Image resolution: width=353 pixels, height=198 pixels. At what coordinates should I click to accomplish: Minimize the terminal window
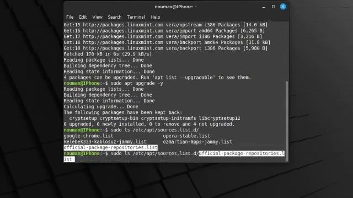coord(264,7)
